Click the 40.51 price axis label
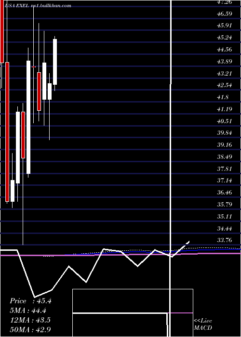241x337 pixels. (x=225, y=121)
